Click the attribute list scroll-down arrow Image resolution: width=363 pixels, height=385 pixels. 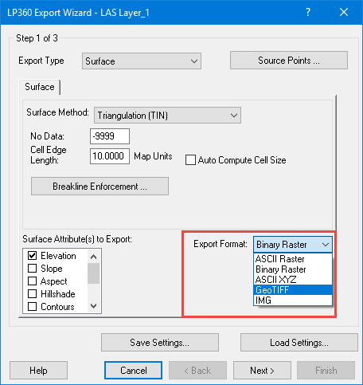pyautogui.click(x=93, y=306)
